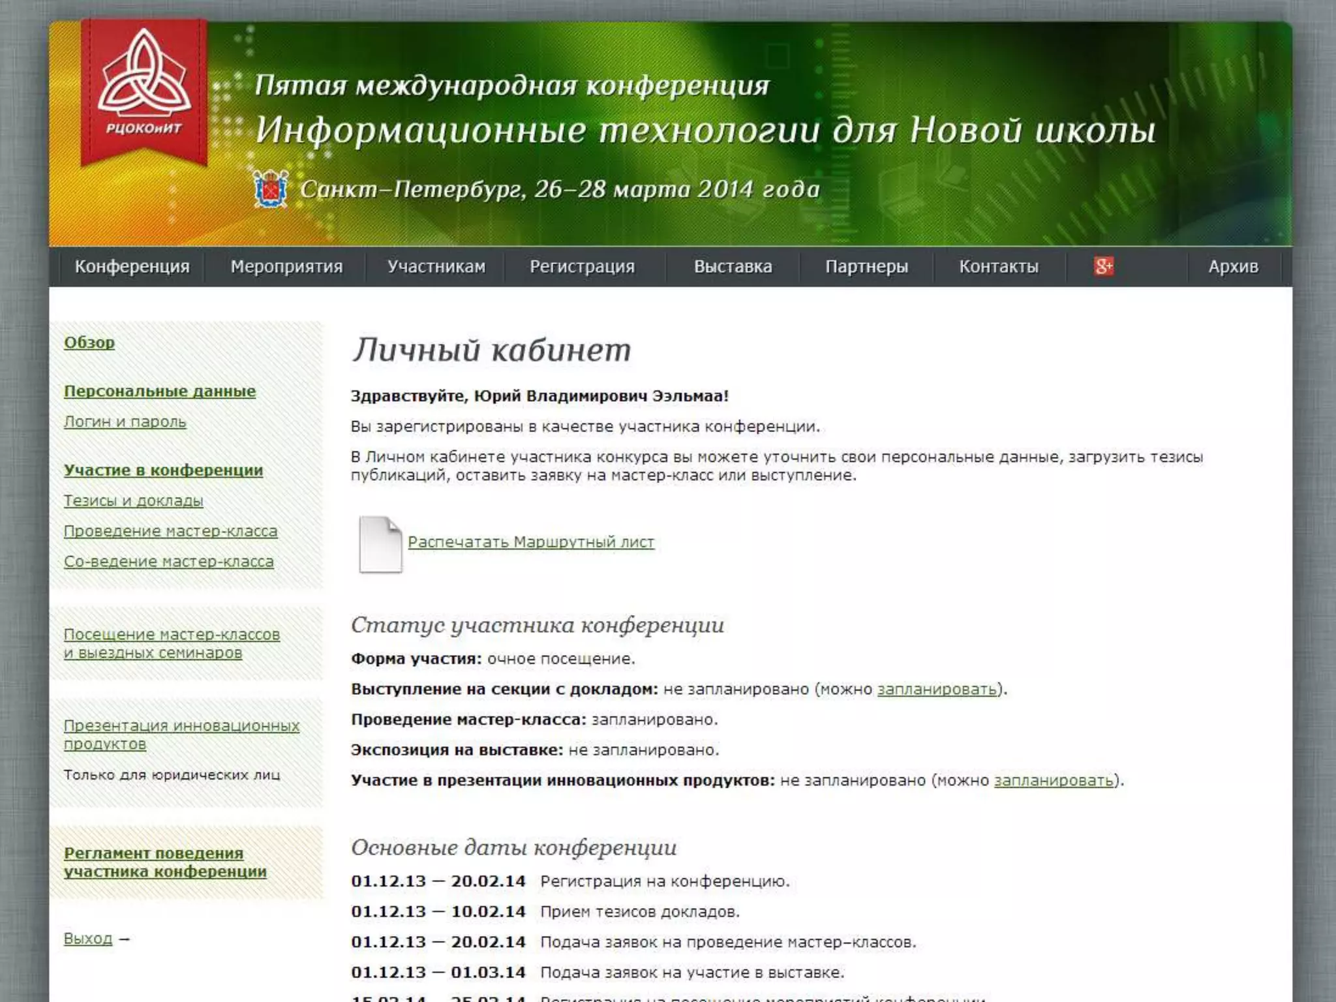Click the banner text Пятая международная конференция
Screen dimensions: 1336x1002
[x=512, y=85]
